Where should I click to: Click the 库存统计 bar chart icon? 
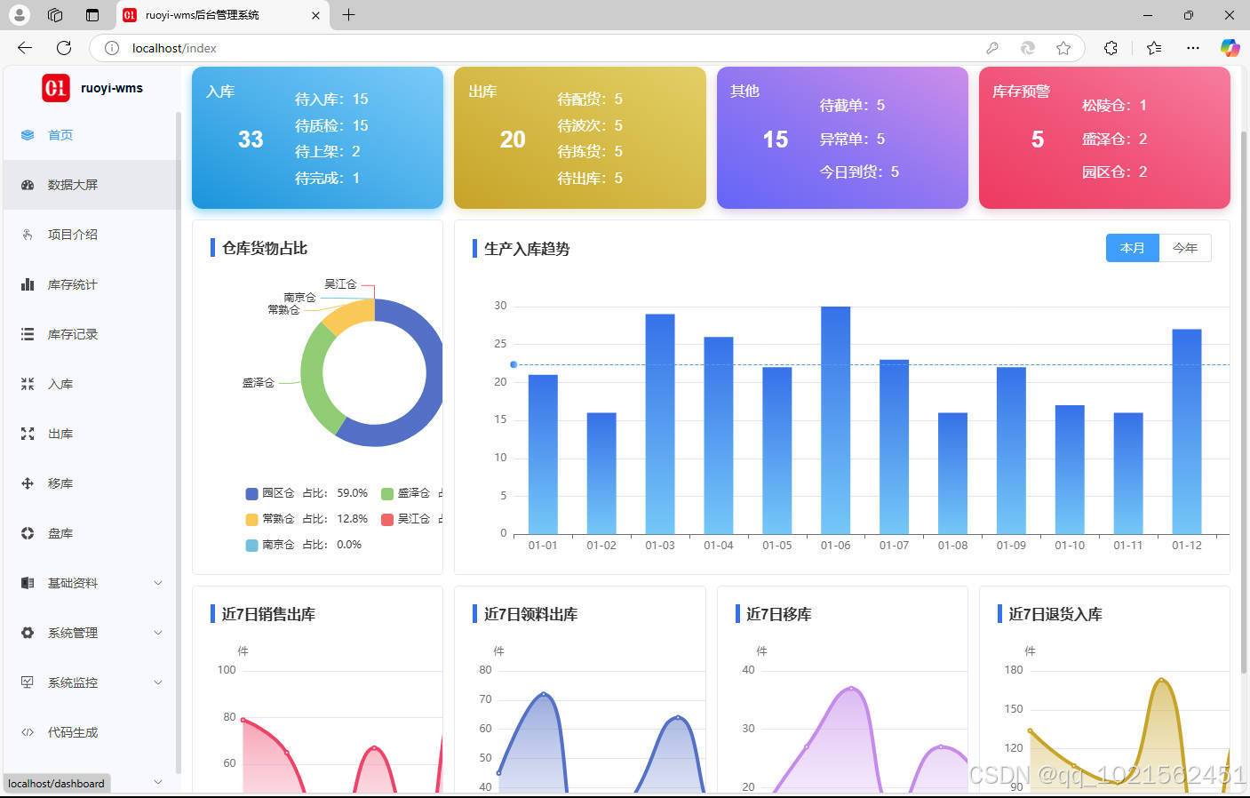[x=28, y=284]
